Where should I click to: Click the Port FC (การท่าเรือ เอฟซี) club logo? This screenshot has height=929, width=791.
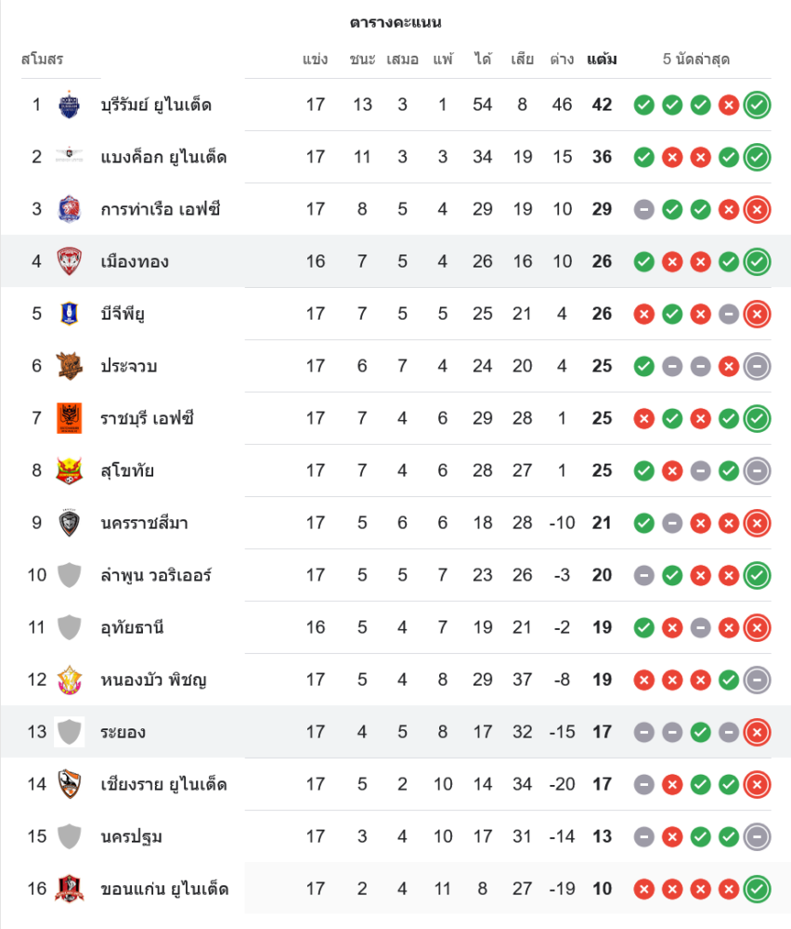click(70, 209)
